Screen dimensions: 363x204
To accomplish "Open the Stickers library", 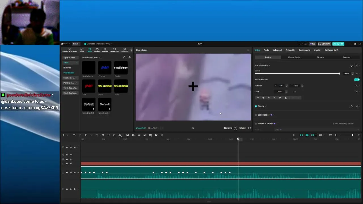I will (x=97, y=50).
